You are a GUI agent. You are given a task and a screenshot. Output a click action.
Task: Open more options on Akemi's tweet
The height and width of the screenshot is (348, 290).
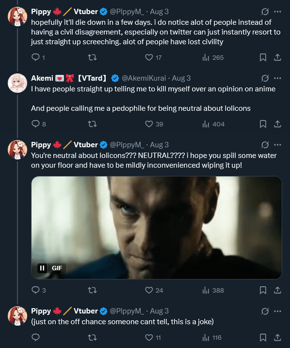(x=277, y=78)
